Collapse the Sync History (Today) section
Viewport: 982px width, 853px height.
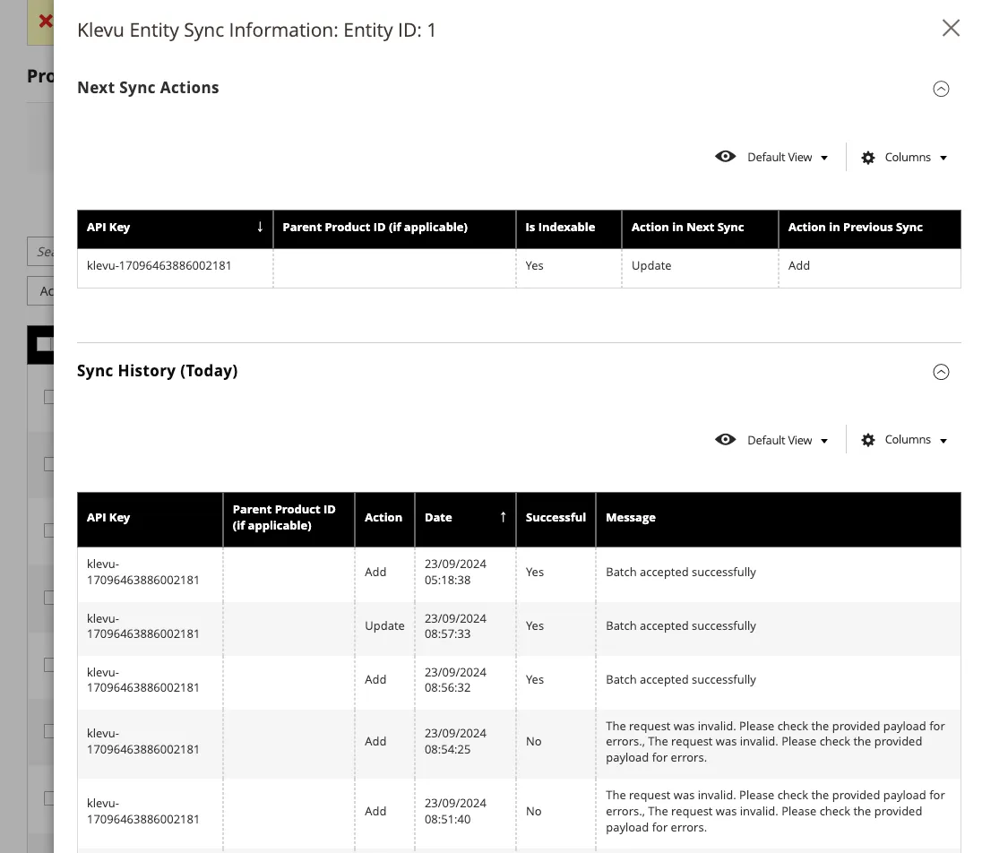click(x=941, y=372)
